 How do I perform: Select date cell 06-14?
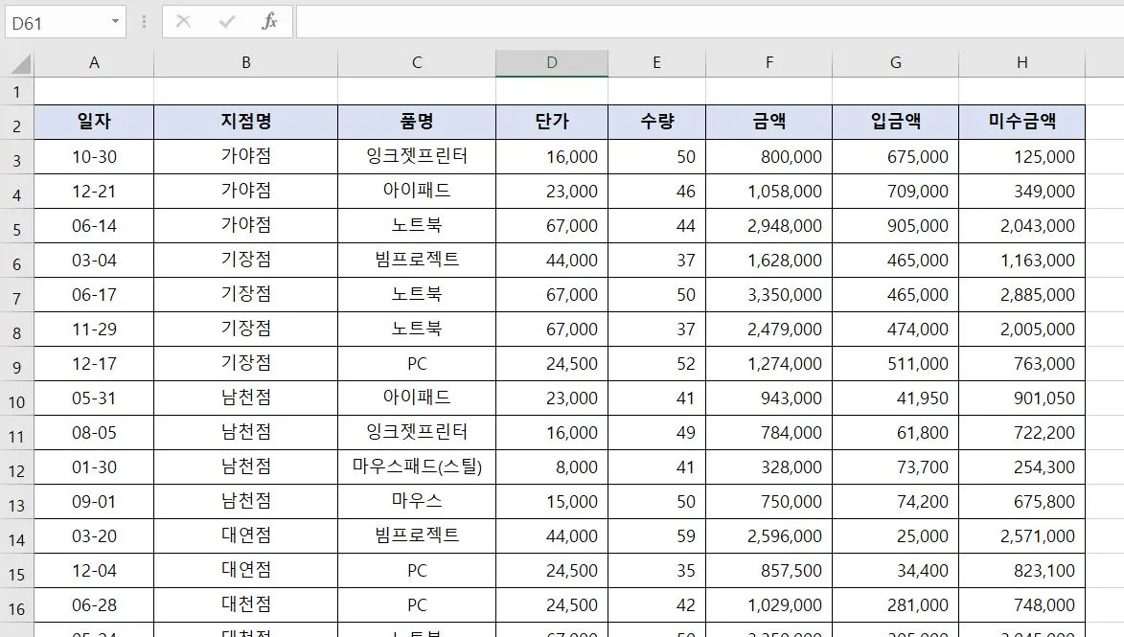(x=94, y=226)
